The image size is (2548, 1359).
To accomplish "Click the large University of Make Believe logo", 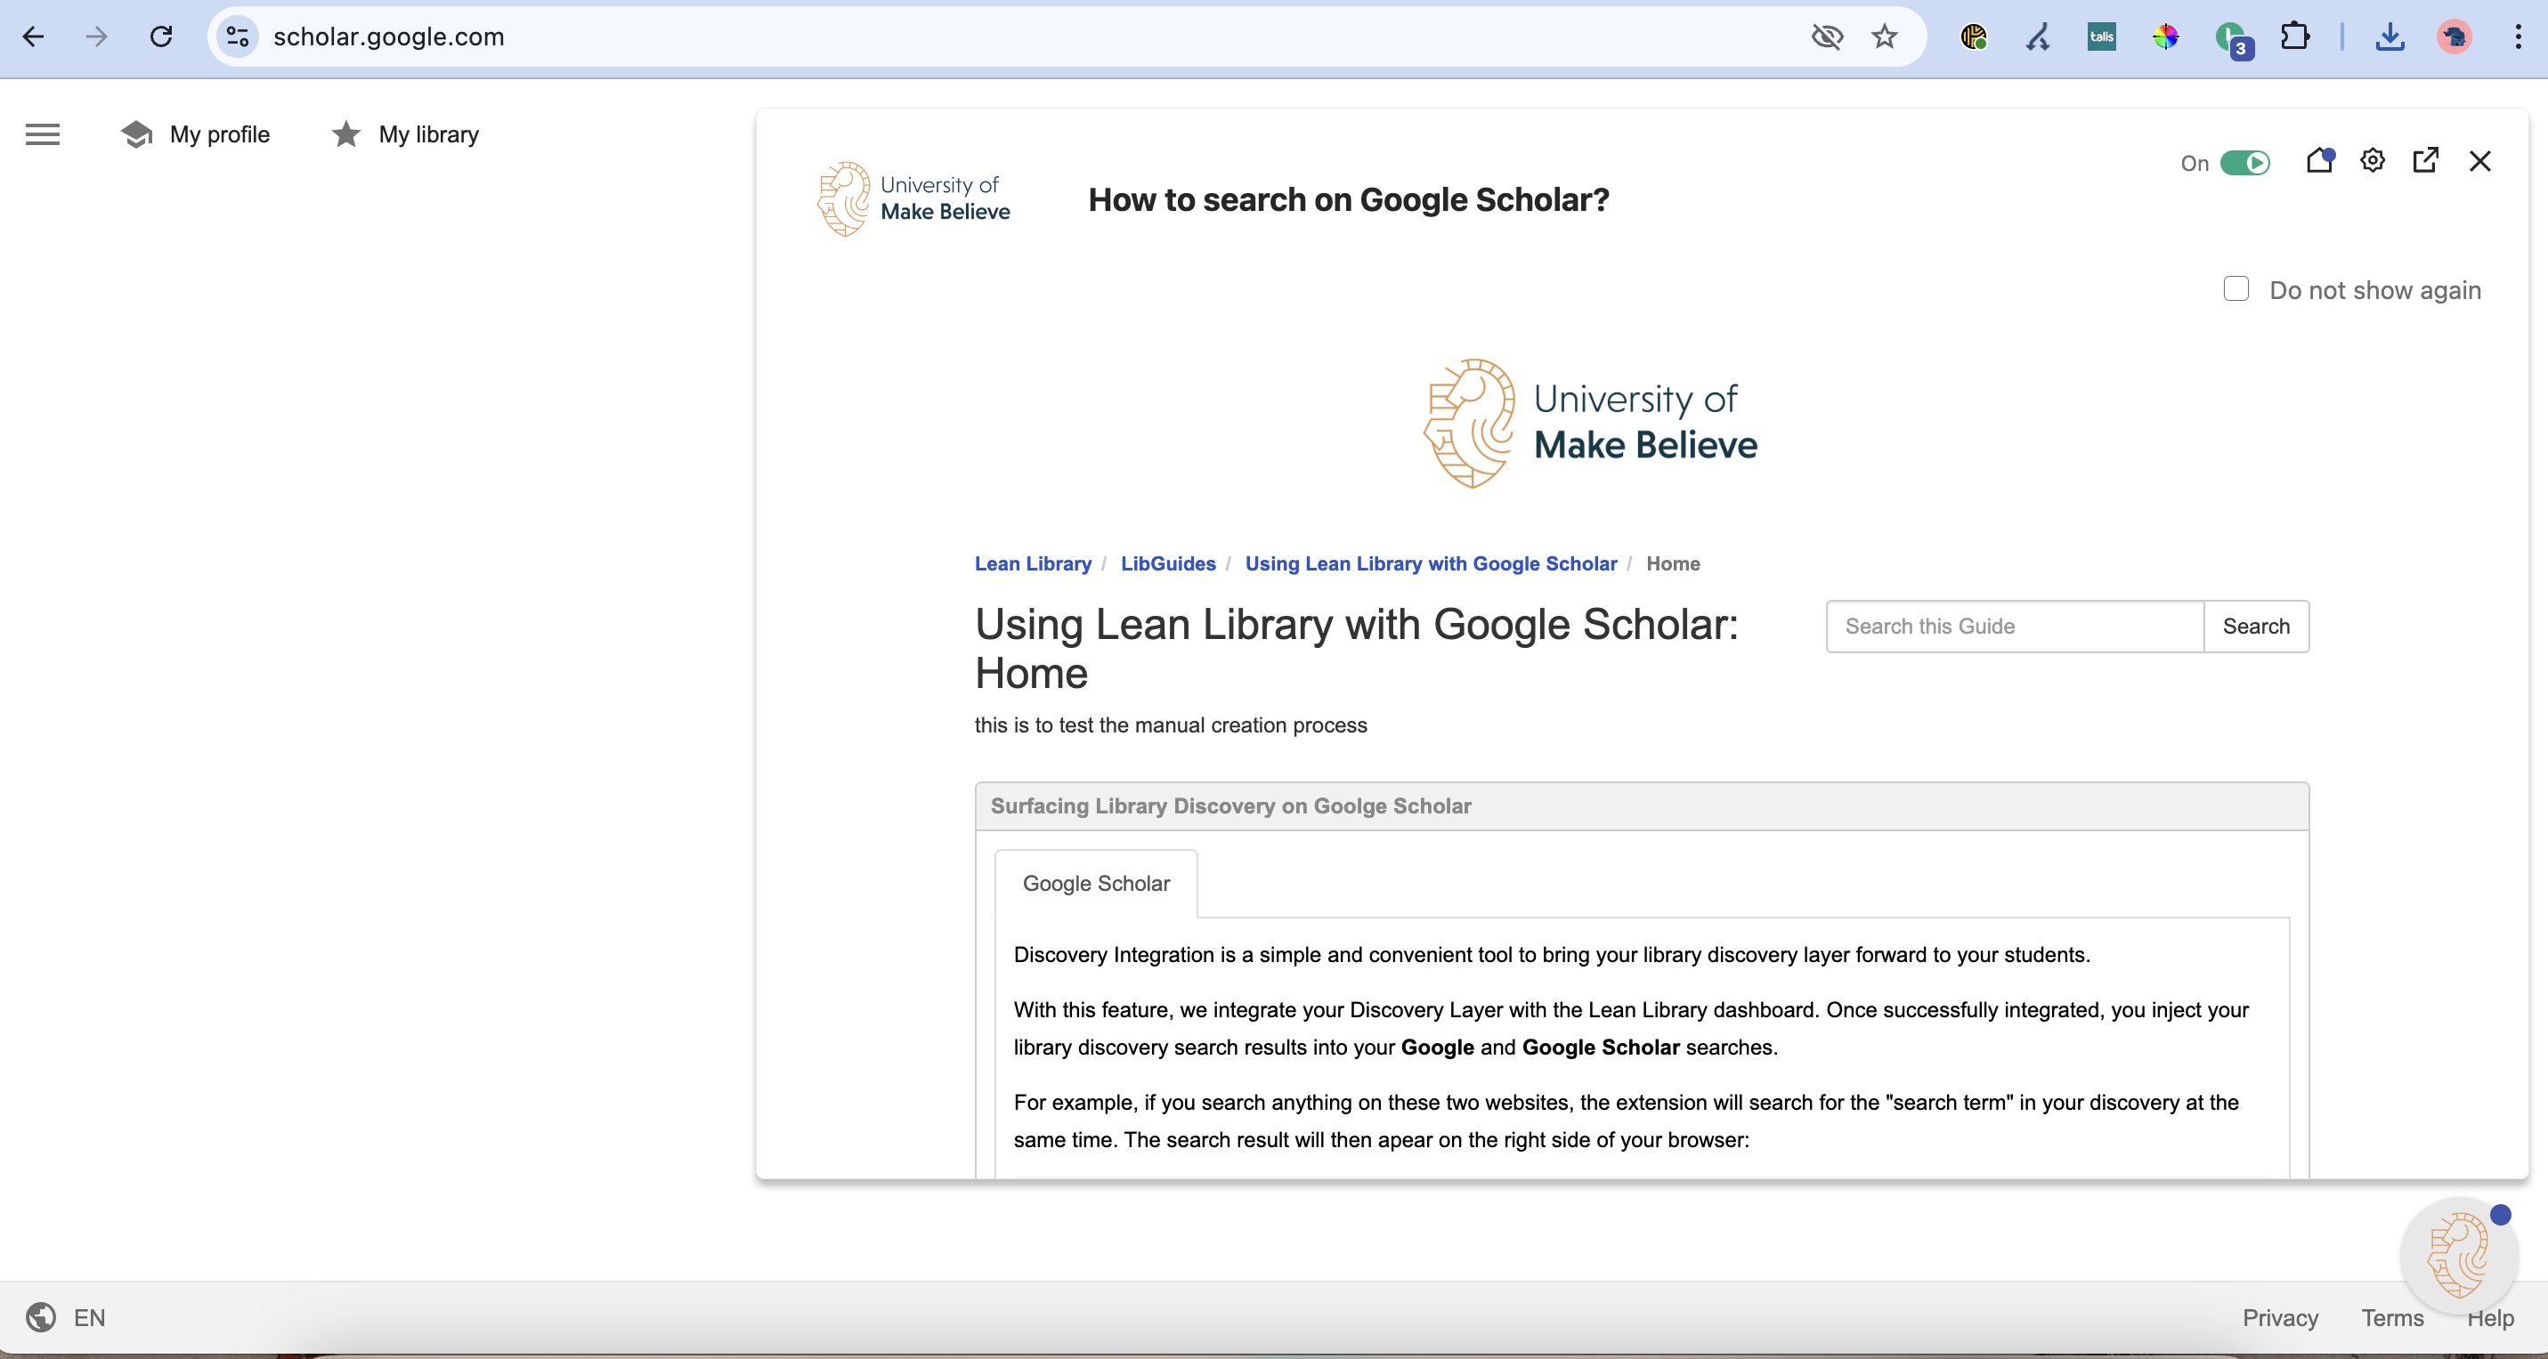I will (1591, 423).
